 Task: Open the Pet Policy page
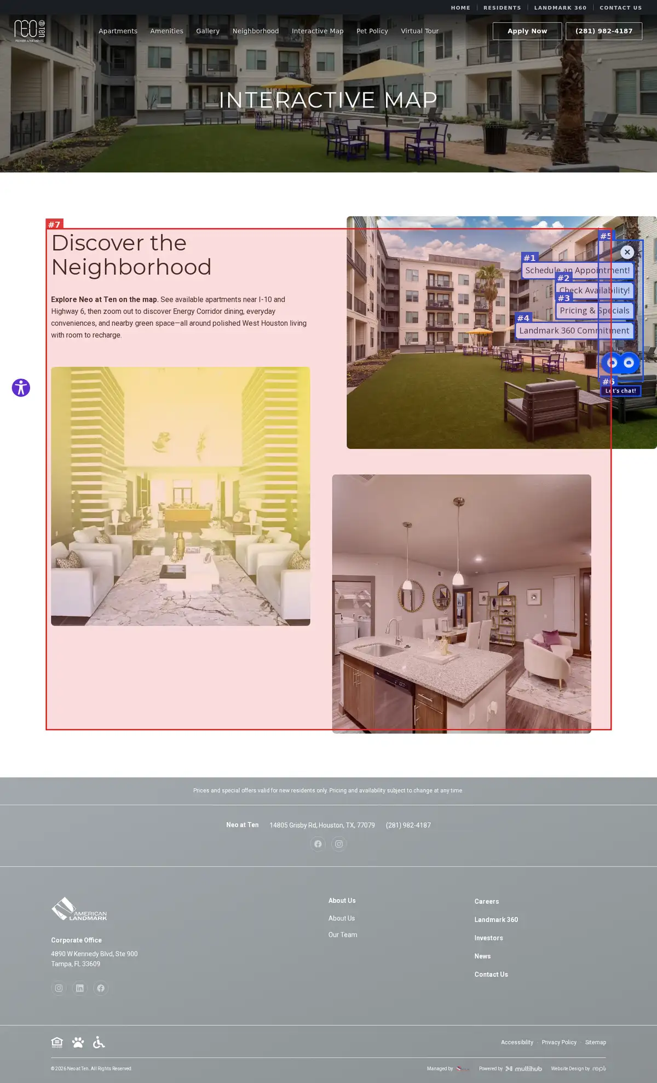click(372, 31)
